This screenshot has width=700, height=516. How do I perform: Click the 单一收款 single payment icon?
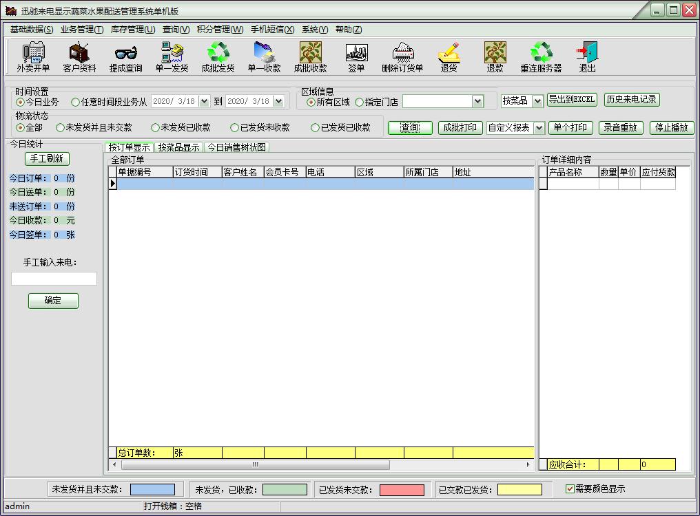click(265, 57)
